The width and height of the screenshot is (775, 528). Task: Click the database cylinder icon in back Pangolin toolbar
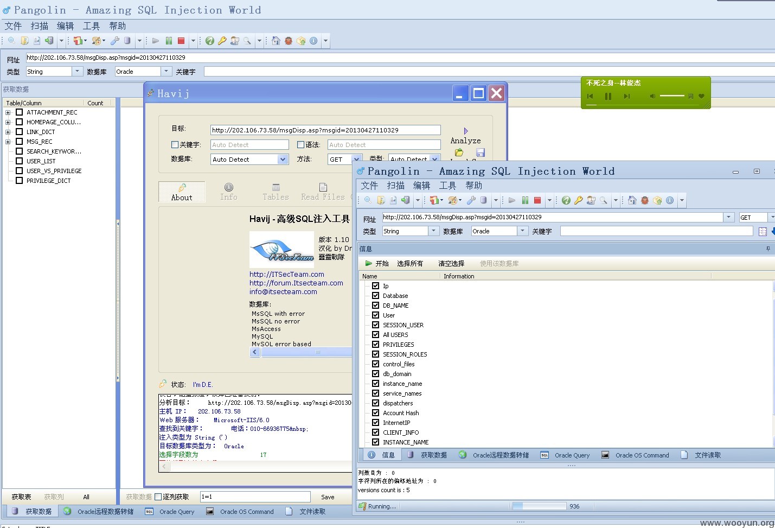[127, 41]
